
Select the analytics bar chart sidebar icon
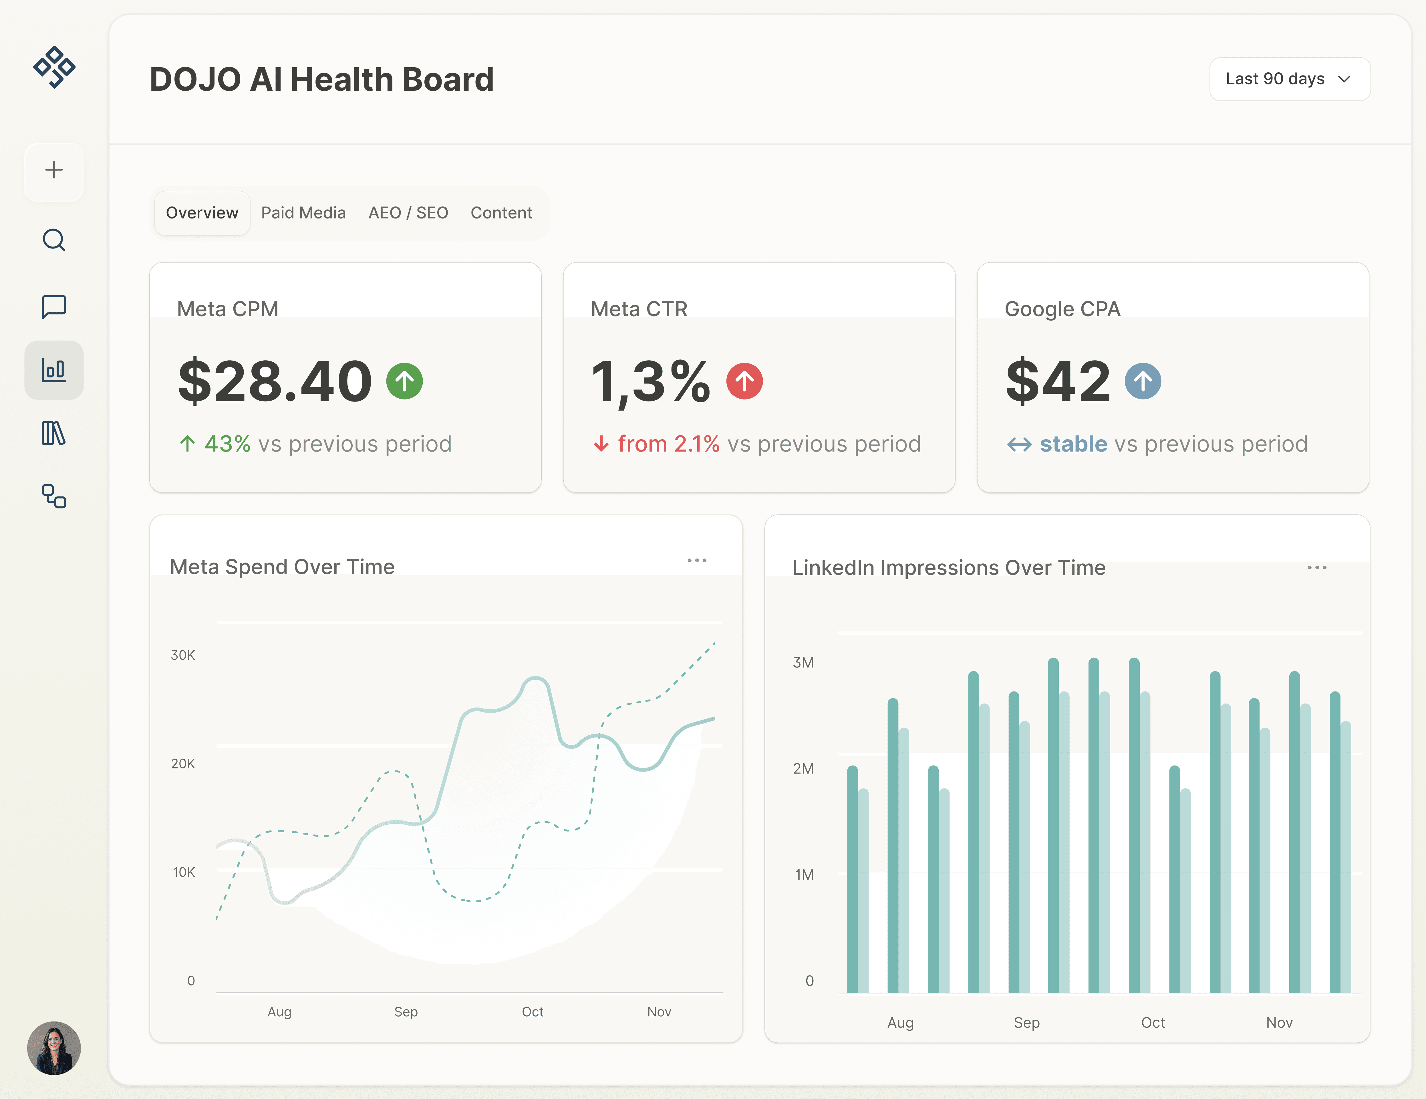coord(53,370)
